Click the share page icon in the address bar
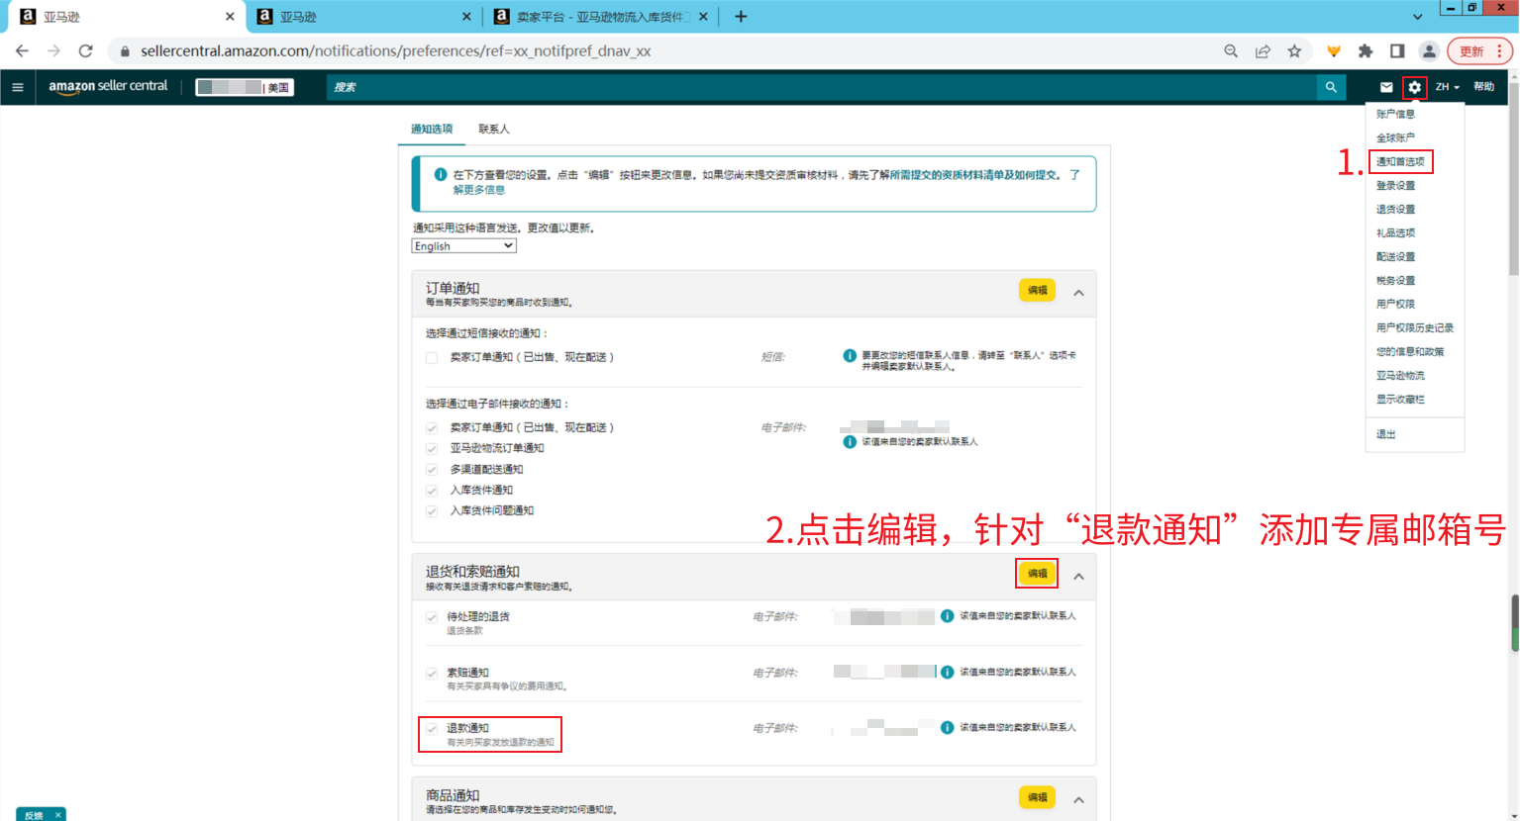1520x821 pixels. 1263,51
